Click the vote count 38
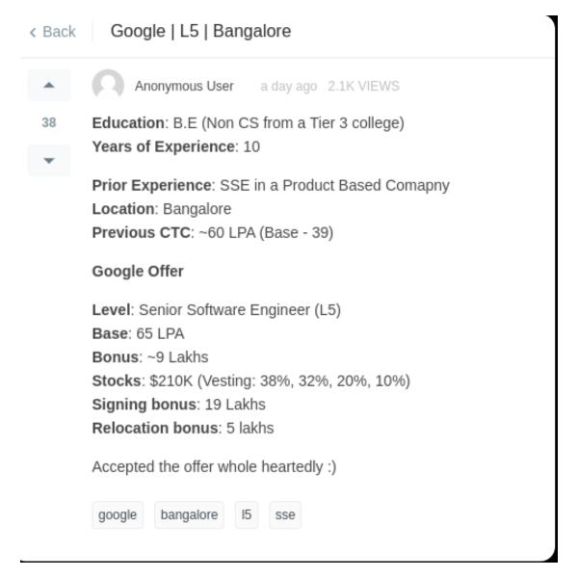 [49, 123]
